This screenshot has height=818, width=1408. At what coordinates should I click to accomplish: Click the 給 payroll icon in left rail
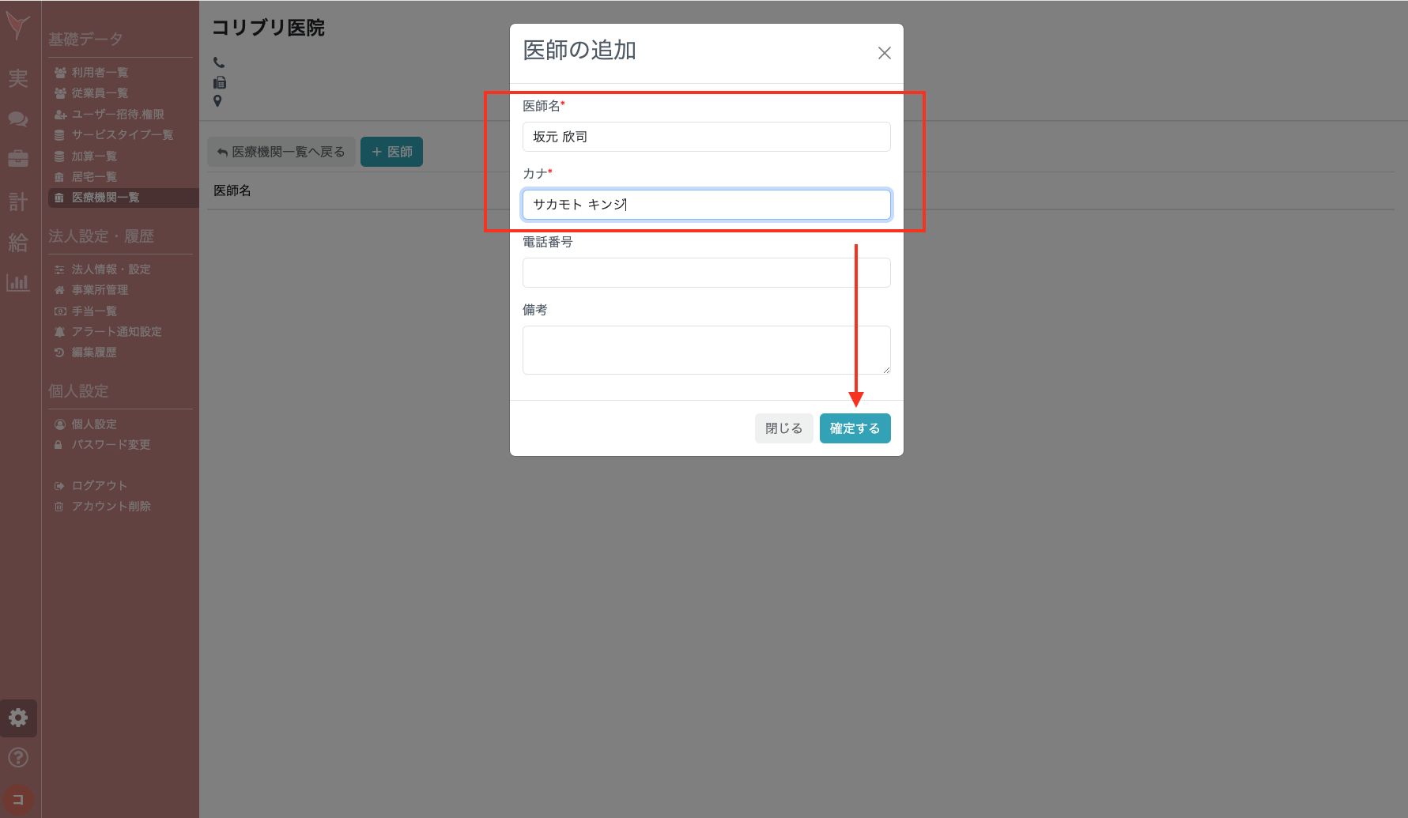[18, 242]
